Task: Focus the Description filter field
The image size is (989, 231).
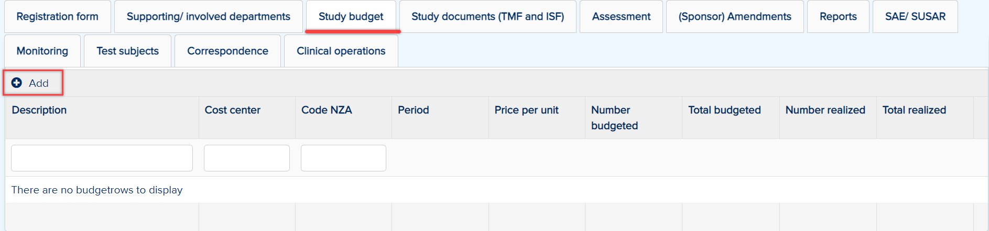Action: coord(102,158)
